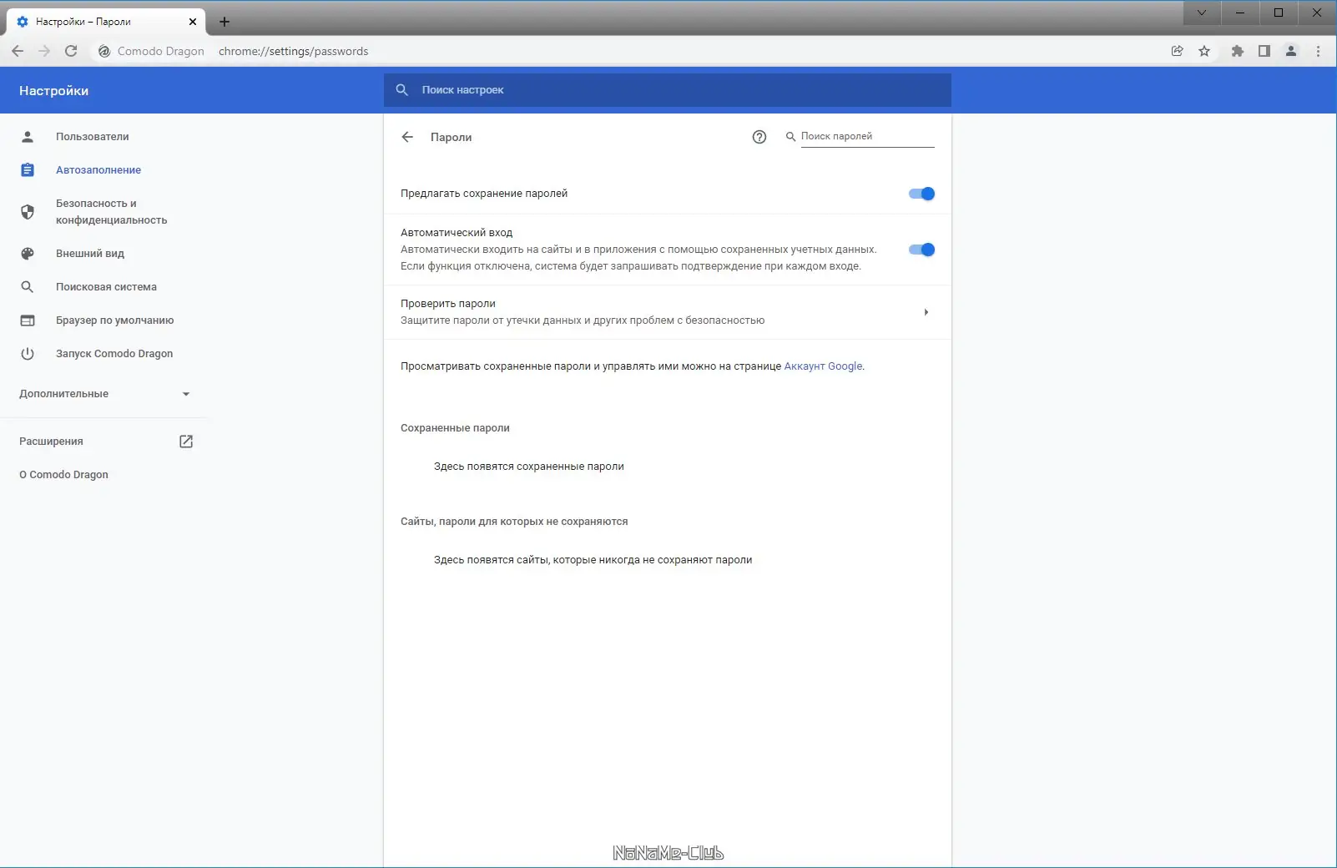Click Предлагать сохранение паролей label
Image resolution: width=1337 pixels, height=868 pixels.
click(x=484, y=194)
